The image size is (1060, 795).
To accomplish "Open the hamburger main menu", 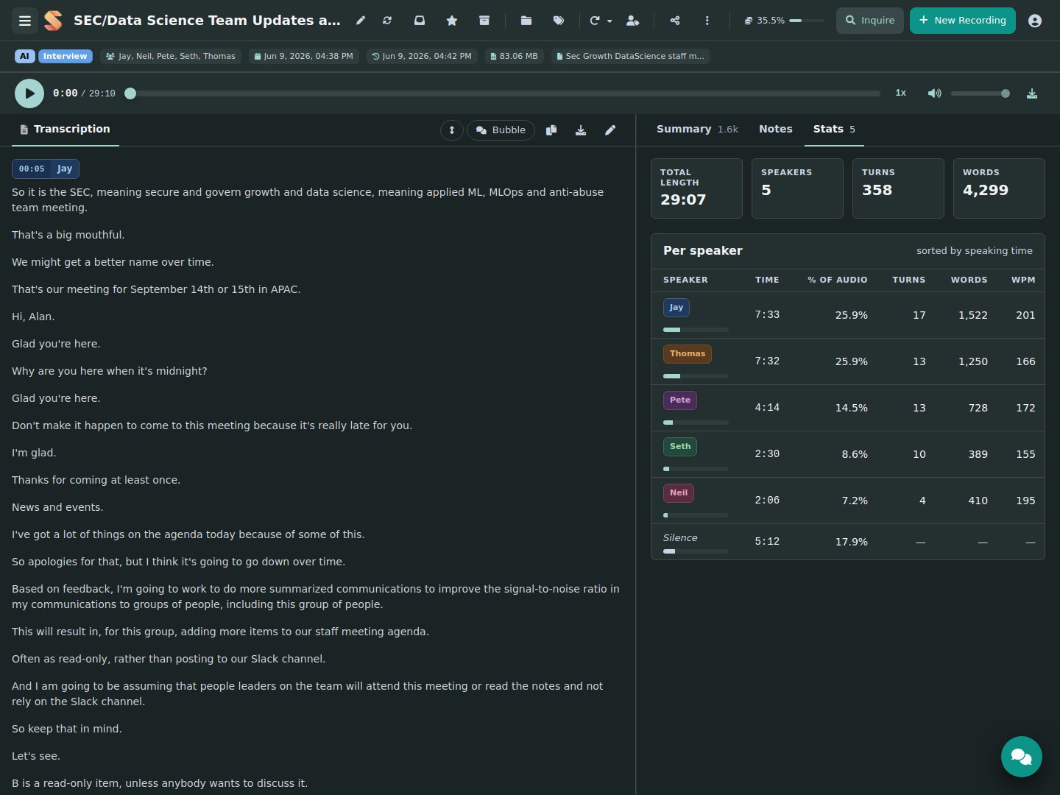I will (25, 21).
